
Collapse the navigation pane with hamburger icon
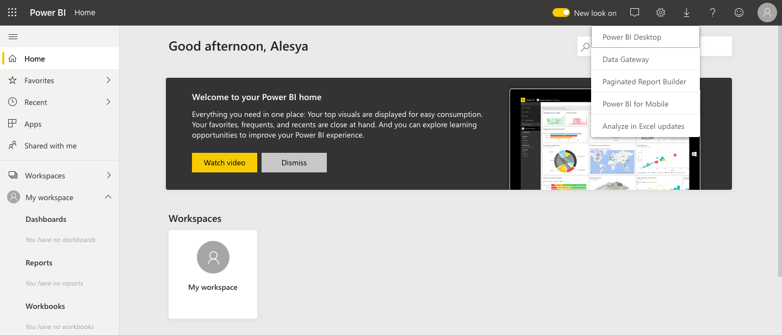point(13,36)
